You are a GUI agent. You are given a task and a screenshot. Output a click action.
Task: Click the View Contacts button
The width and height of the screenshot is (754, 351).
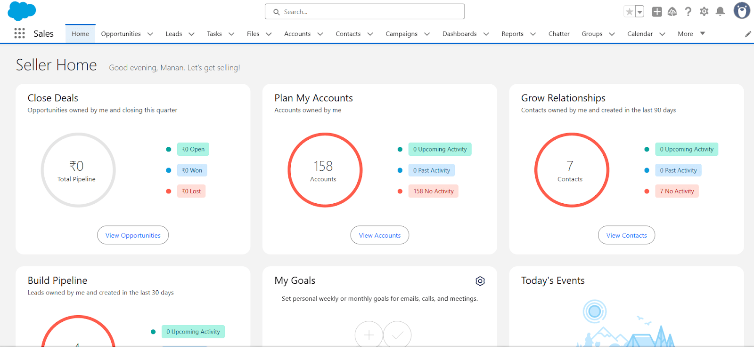(626, 235)
